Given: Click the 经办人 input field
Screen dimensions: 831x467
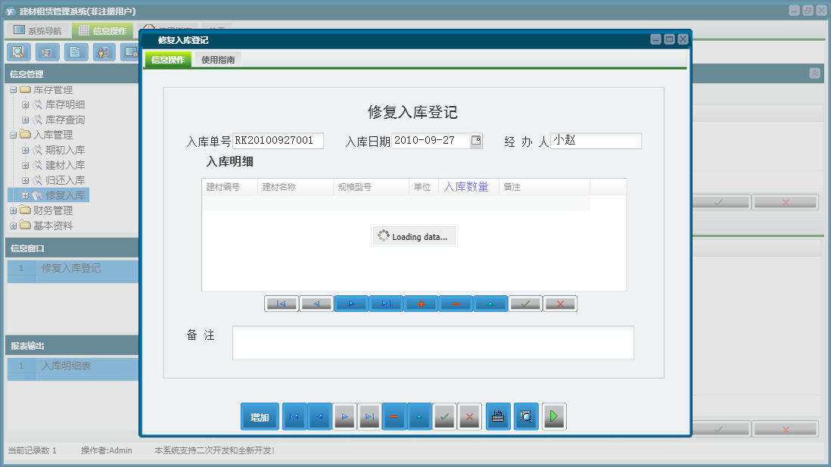Looking at the screenshot, I should (x=596, y=141).
